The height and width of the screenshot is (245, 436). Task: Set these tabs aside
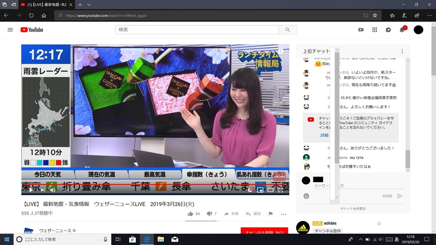click(x=14, y=5)
